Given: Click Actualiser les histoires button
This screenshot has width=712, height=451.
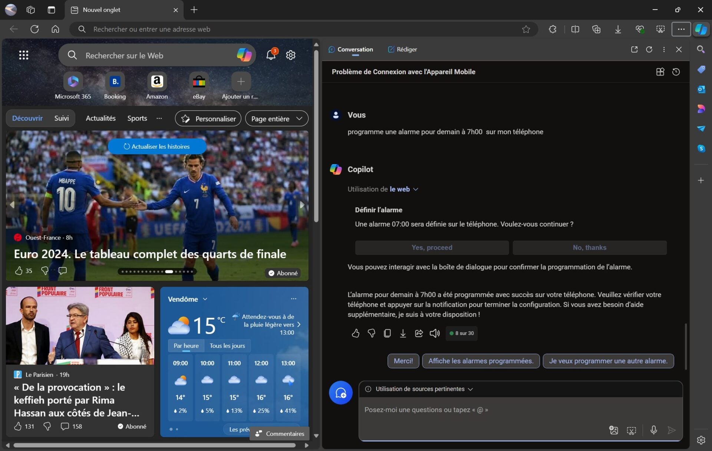Looking at the screenshot, I should click(157, 147).
